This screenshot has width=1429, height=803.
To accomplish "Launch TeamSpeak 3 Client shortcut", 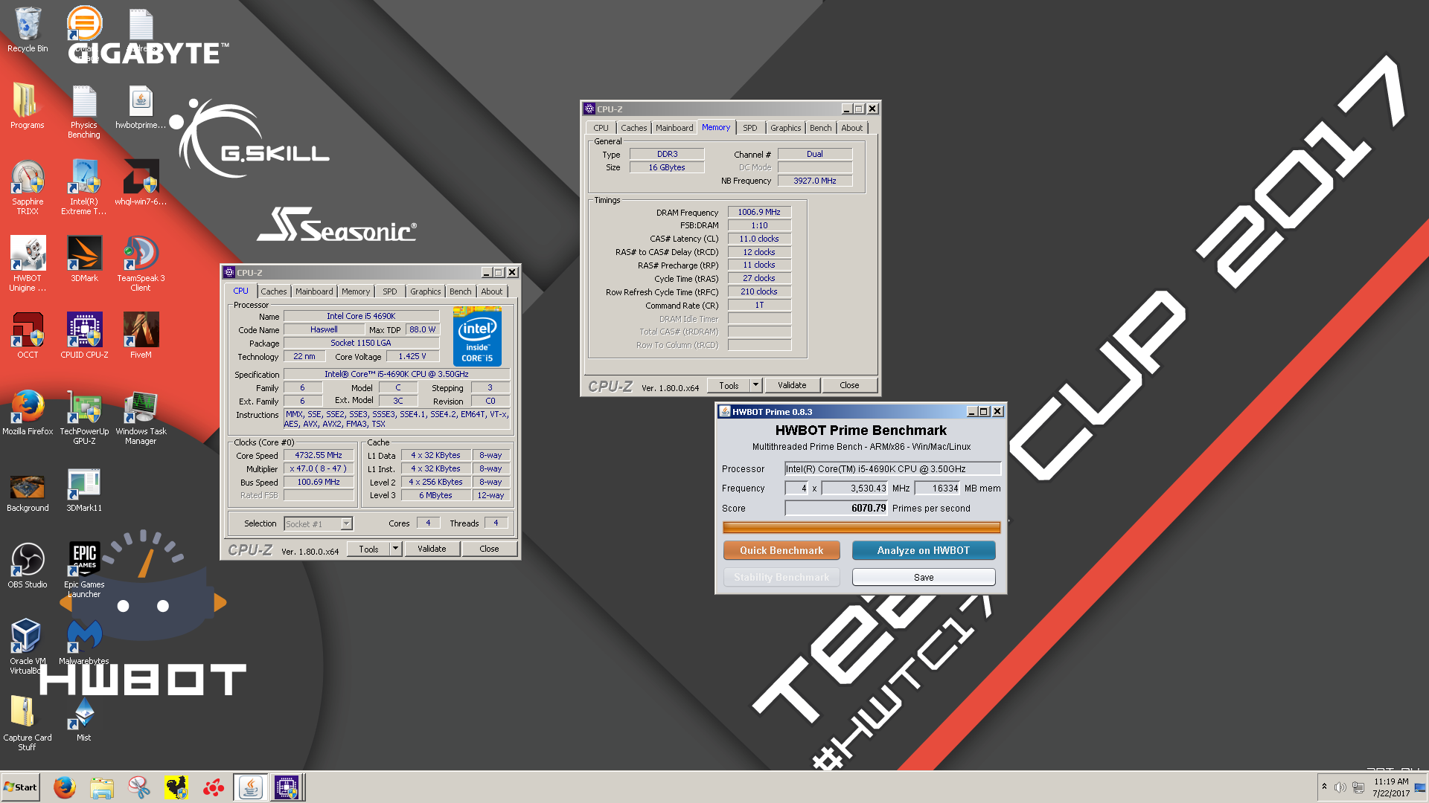I will pos(141,264).
